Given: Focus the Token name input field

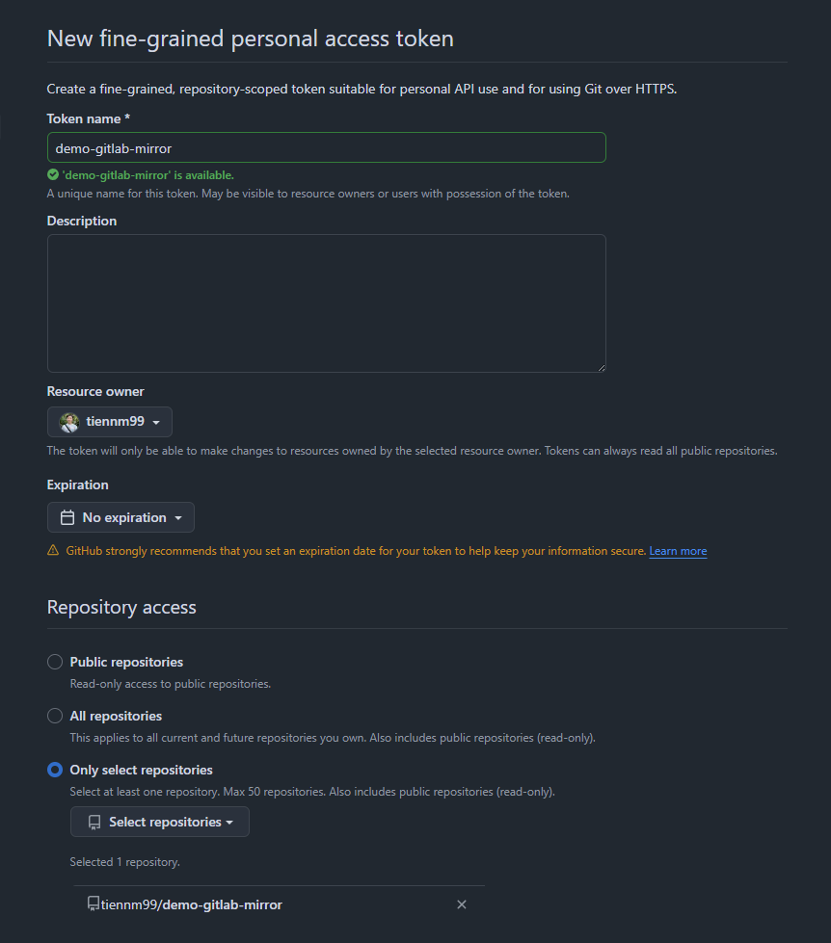Looking at the screenshot, I should (x=326, y=147).
